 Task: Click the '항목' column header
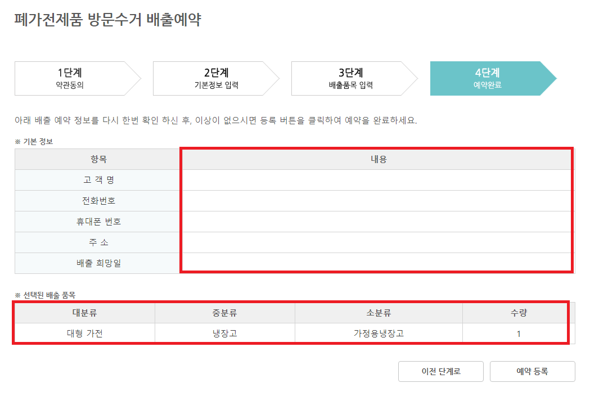coord(98,159)
